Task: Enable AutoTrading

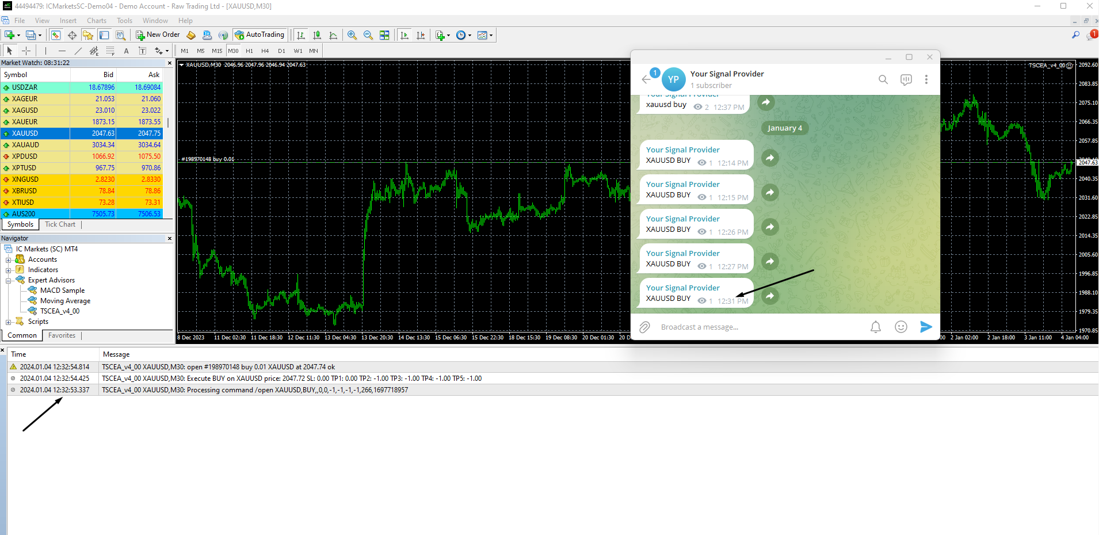Action: (260, 35)
